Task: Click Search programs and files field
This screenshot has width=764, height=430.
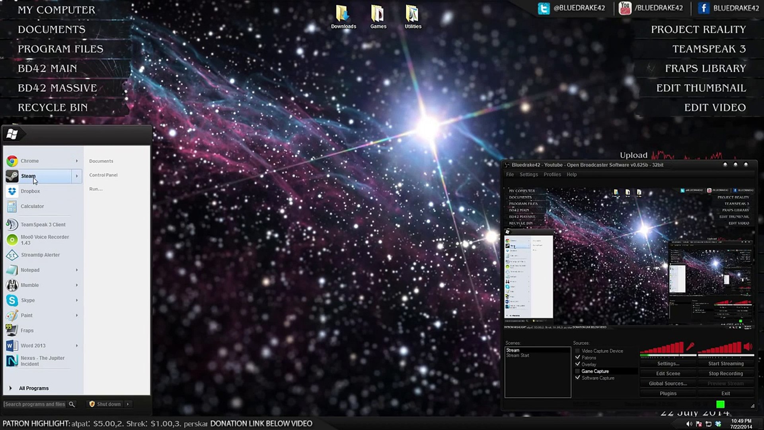Action: 35,404
